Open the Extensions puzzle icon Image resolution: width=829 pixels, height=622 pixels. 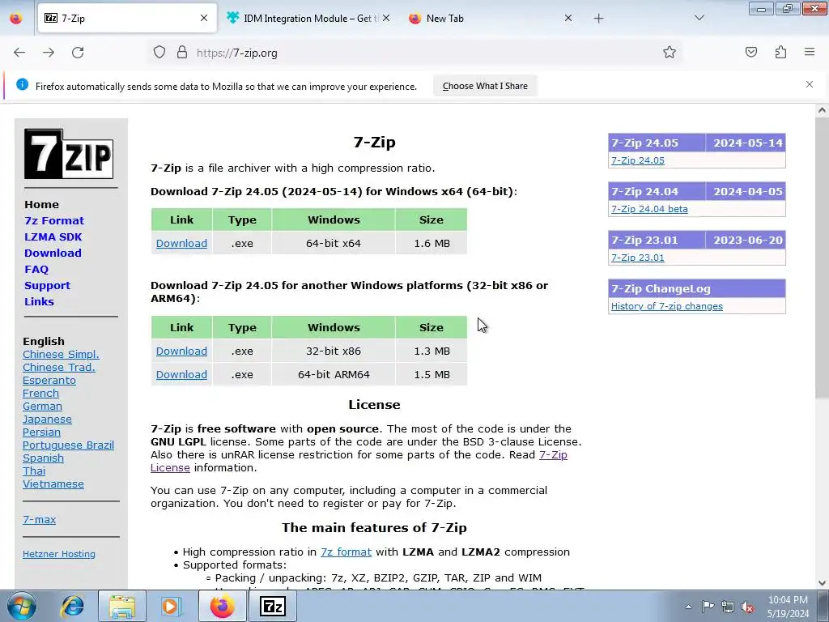[781, 52]
